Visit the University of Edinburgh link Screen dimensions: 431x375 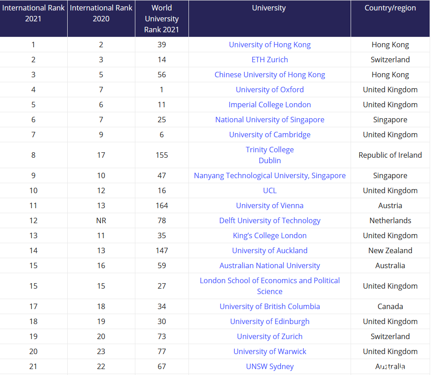click(270, 321)
